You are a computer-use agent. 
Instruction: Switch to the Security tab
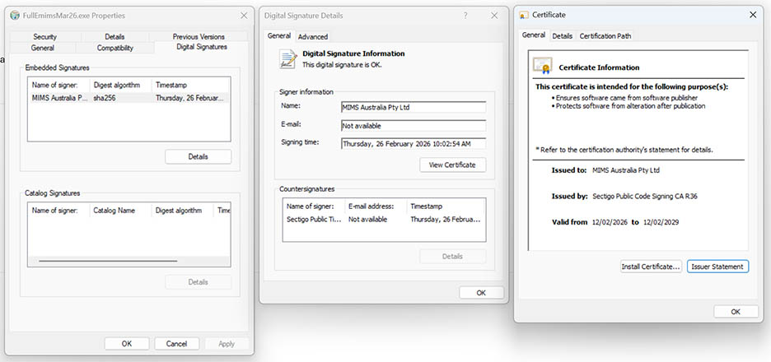tap(45, 37)
